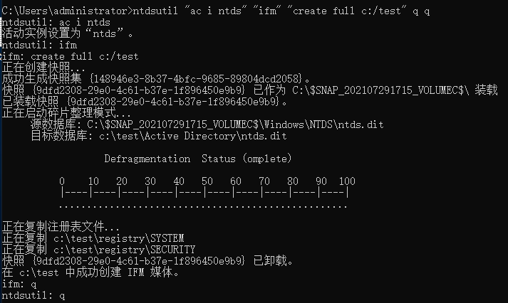Click the c:\test\registry\SYSTEM path text
This screenshot has width=508, height=303.
tap(118, 238)
